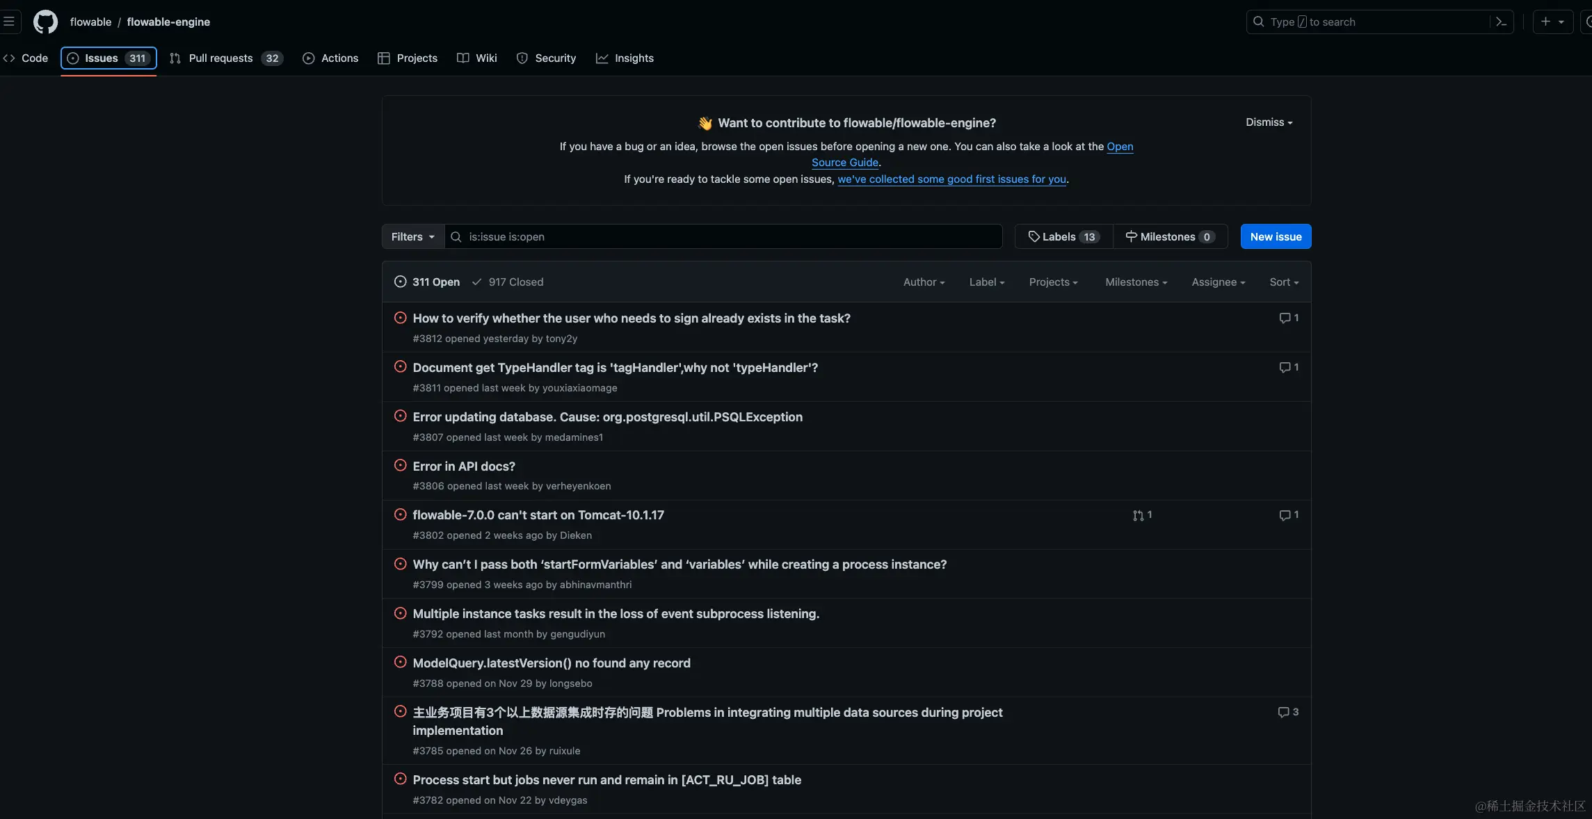Expand the Dismiss menu on banner
This screenshot has width=1592, height=819.
coord(1269,122)
